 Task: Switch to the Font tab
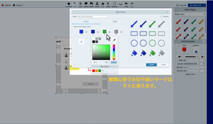click(115, 22)
